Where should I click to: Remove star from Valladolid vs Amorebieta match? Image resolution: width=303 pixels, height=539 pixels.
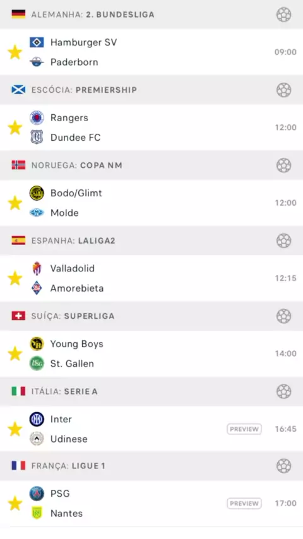(x=15, y=278)
